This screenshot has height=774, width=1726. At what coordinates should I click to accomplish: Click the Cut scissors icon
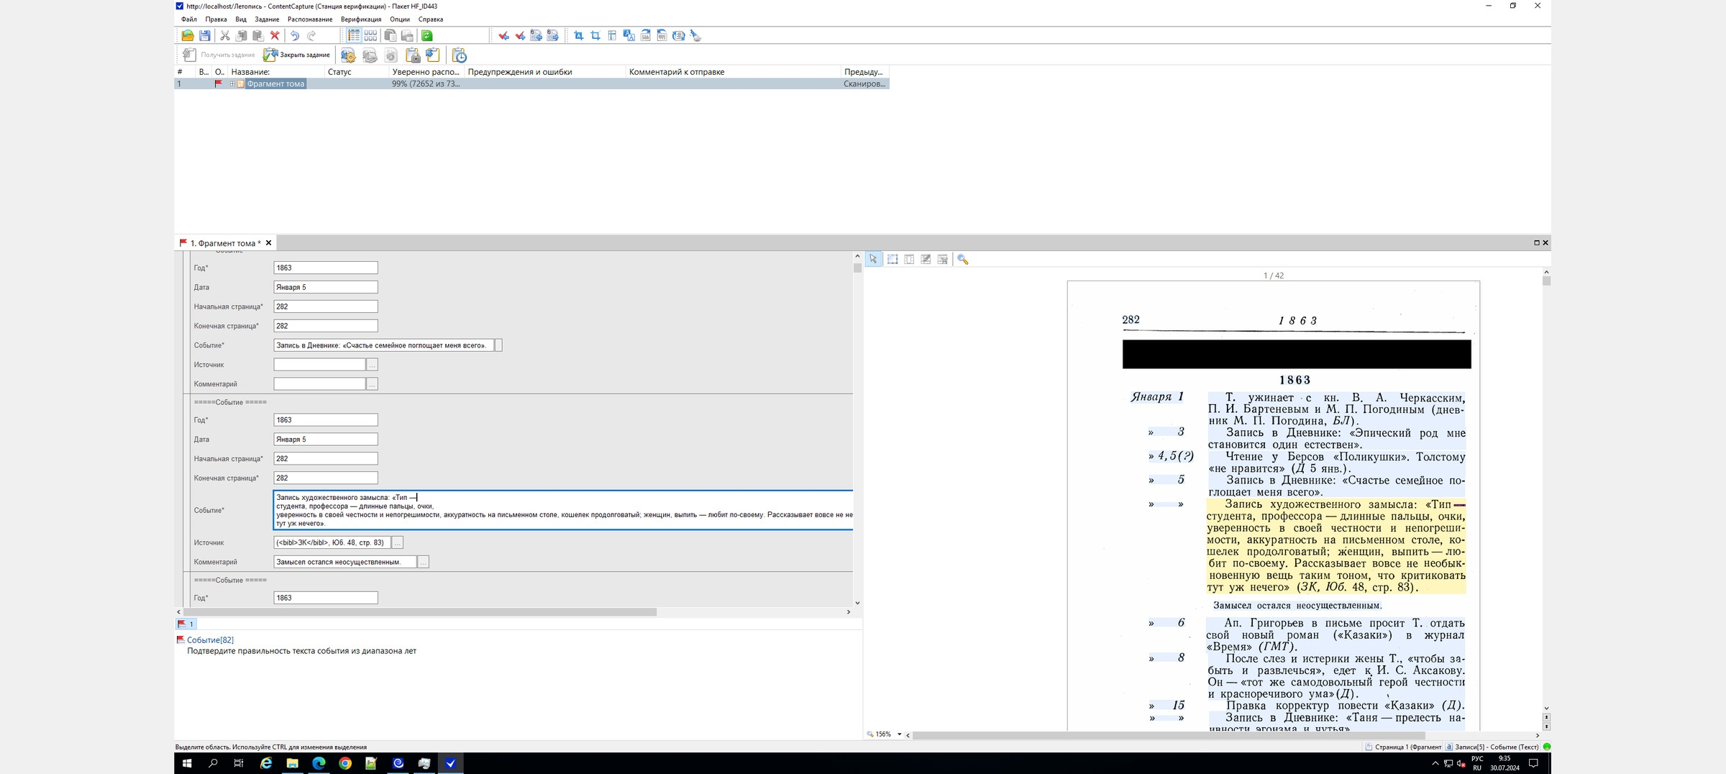(x=225, y=35)
